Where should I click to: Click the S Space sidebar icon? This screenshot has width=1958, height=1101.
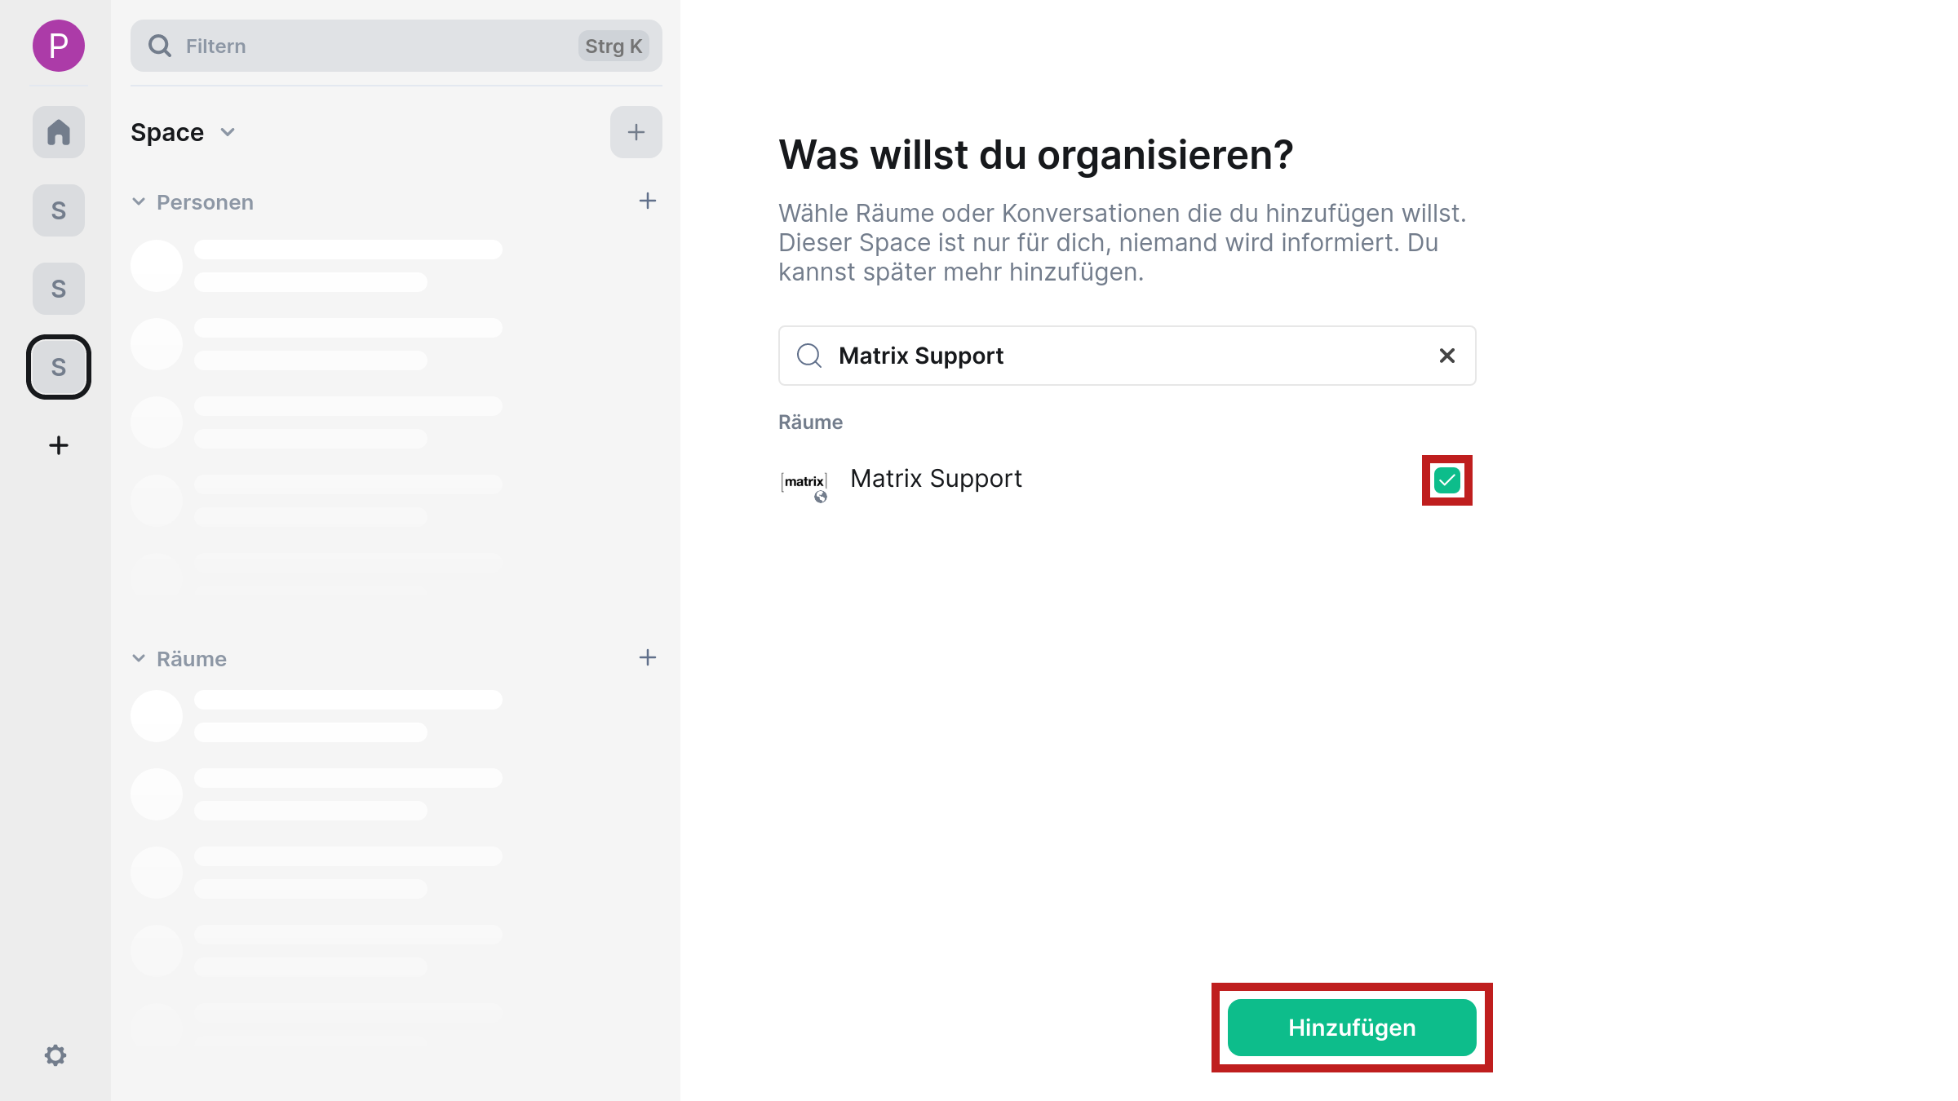[58, 365]
